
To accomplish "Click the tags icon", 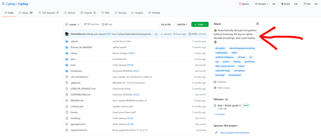I will 103,24.
